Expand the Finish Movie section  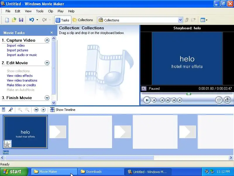click(47, 98)
